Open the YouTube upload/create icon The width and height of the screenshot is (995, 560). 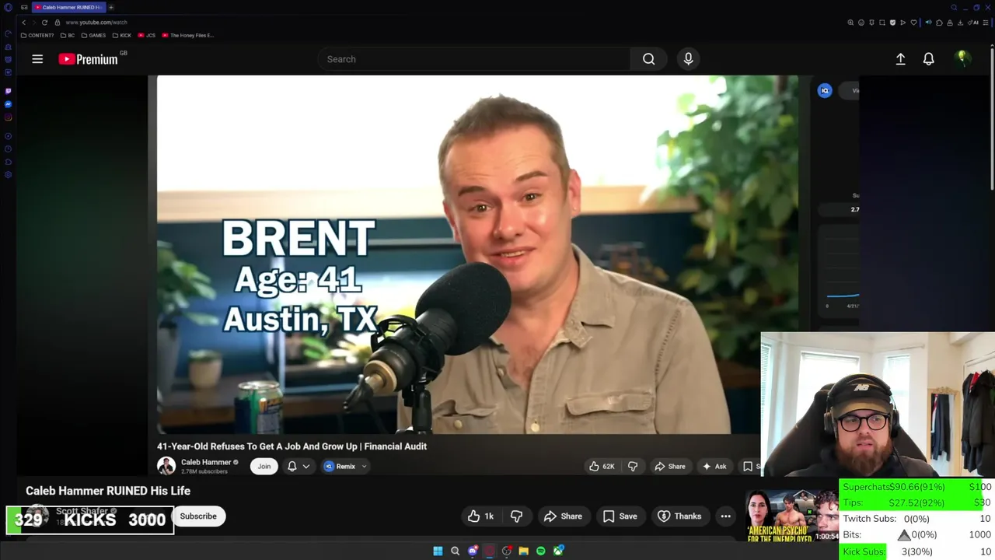900,59
